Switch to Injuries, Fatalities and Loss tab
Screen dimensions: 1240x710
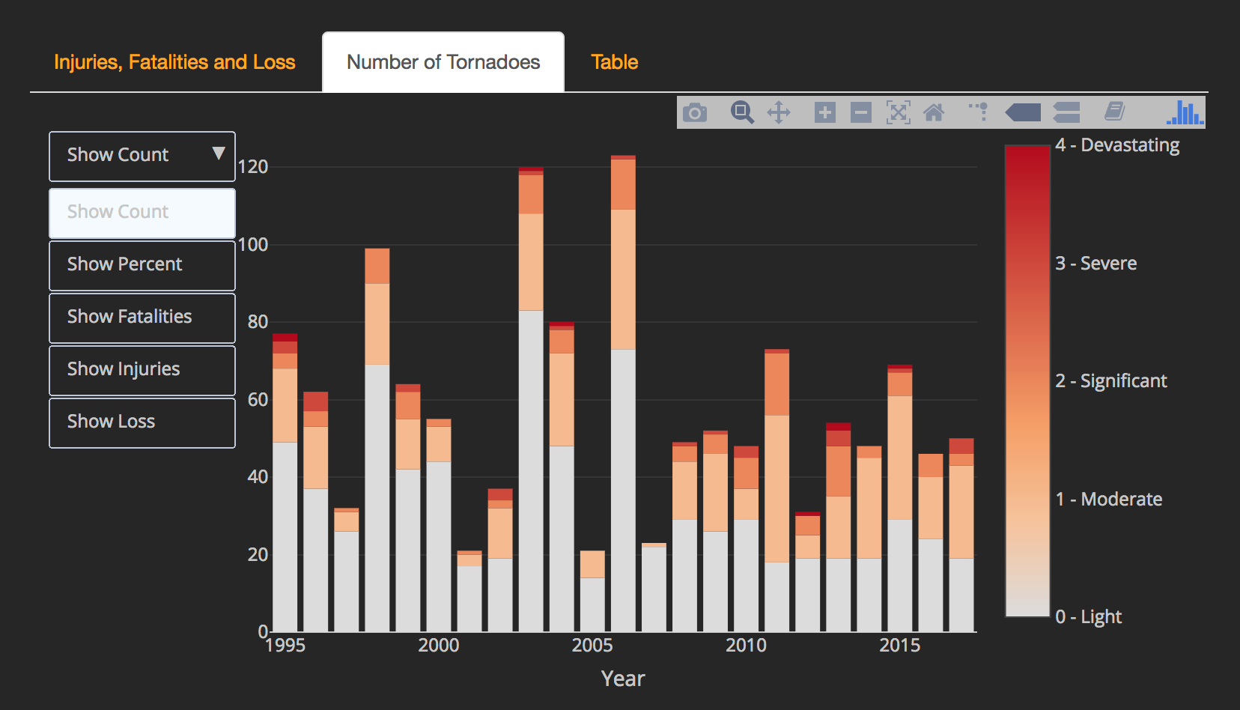[174, 62]
